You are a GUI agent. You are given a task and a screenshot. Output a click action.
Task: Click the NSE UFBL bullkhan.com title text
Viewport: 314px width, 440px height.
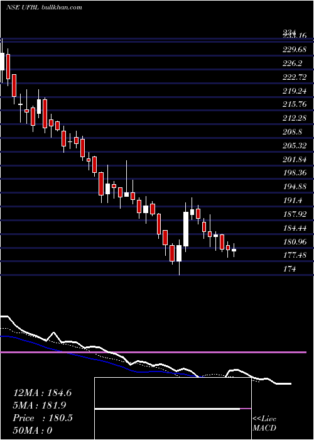44,8
